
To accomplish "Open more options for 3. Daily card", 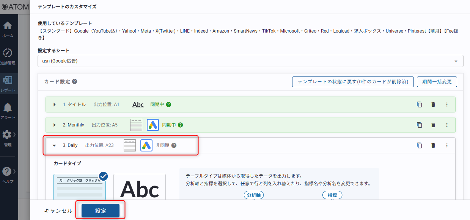I will click(446, 145).
